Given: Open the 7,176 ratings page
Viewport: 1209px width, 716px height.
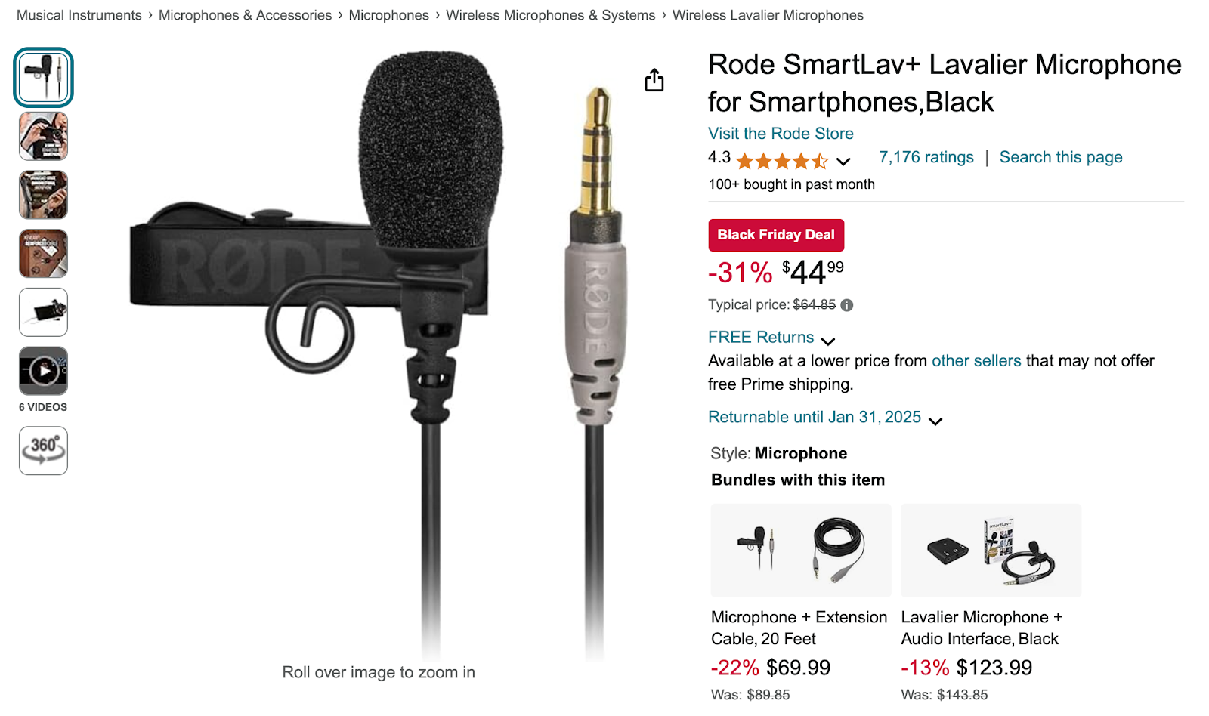Looking at the screenshot, I should pyautogui.click(x=925, y=157).
